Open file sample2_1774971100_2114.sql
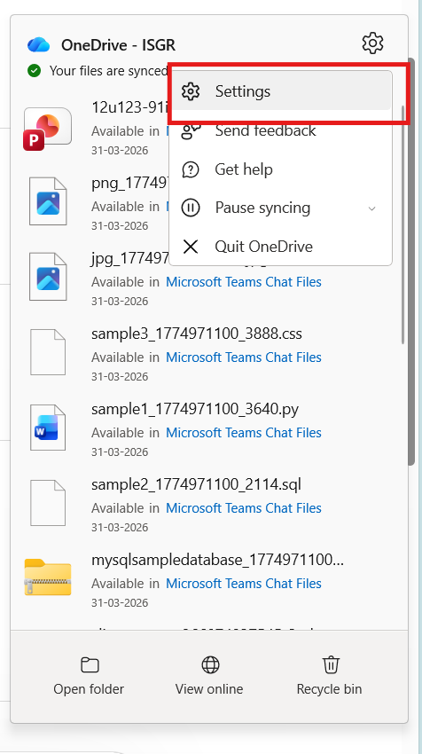 click(196, 484)
